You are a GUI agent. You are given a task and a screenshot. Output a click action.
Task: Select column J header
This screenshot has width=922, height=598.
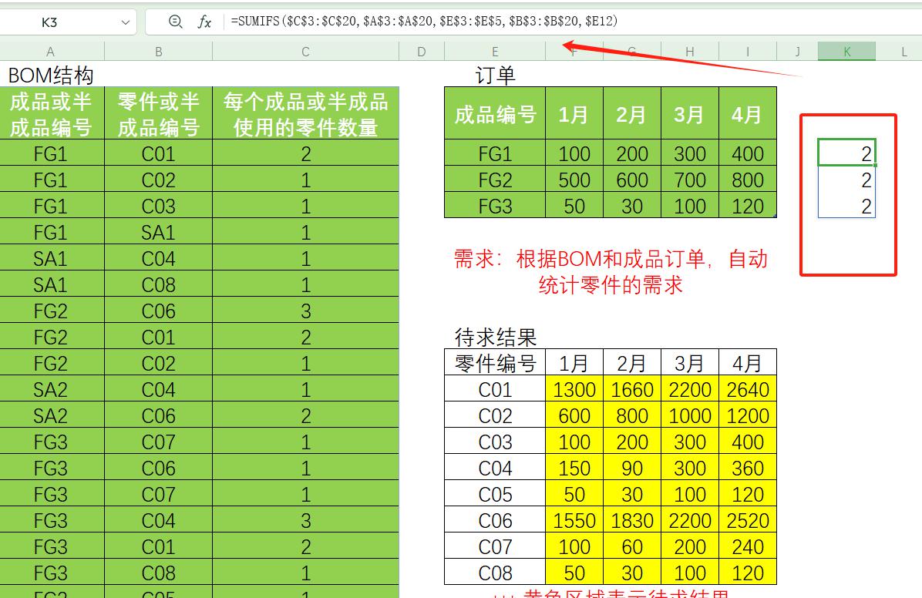click(x=797, y=52)
